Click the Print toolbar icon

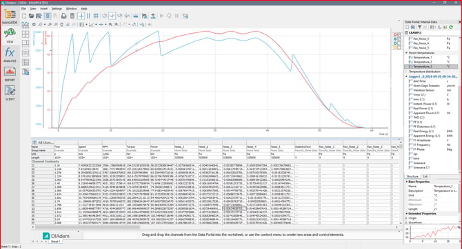coord(63,16)
